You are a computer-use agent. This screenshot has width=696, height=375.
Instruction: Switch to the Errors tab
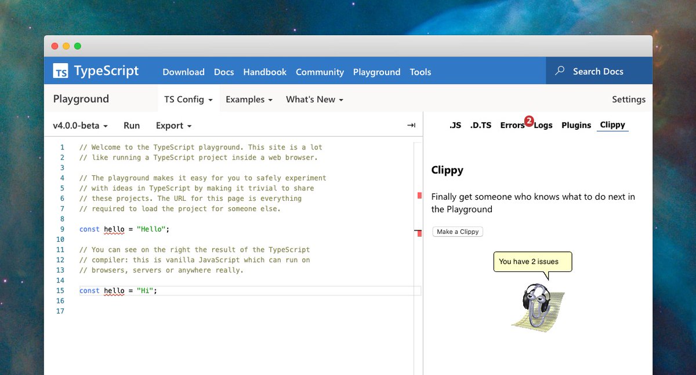pos(512,125)
